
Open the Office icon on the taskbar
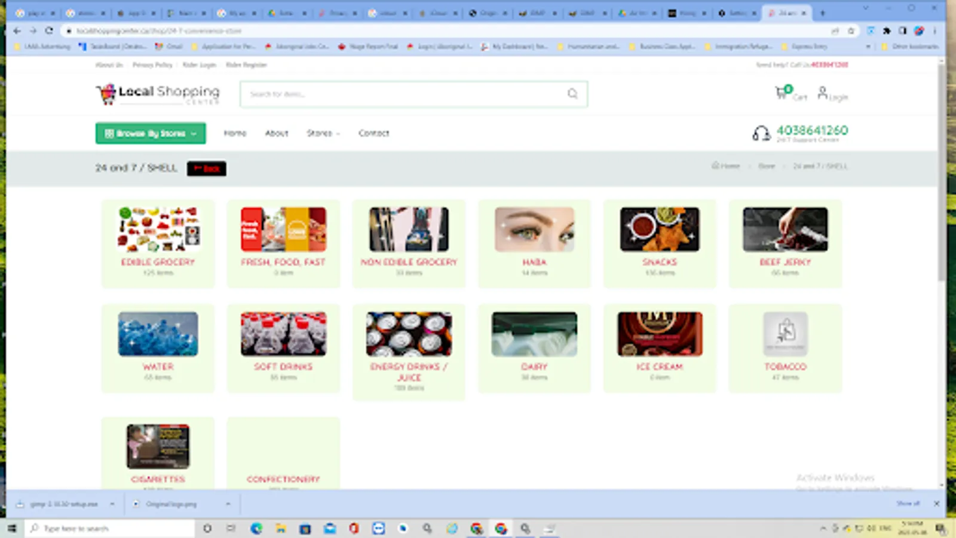tap(354, 528)
